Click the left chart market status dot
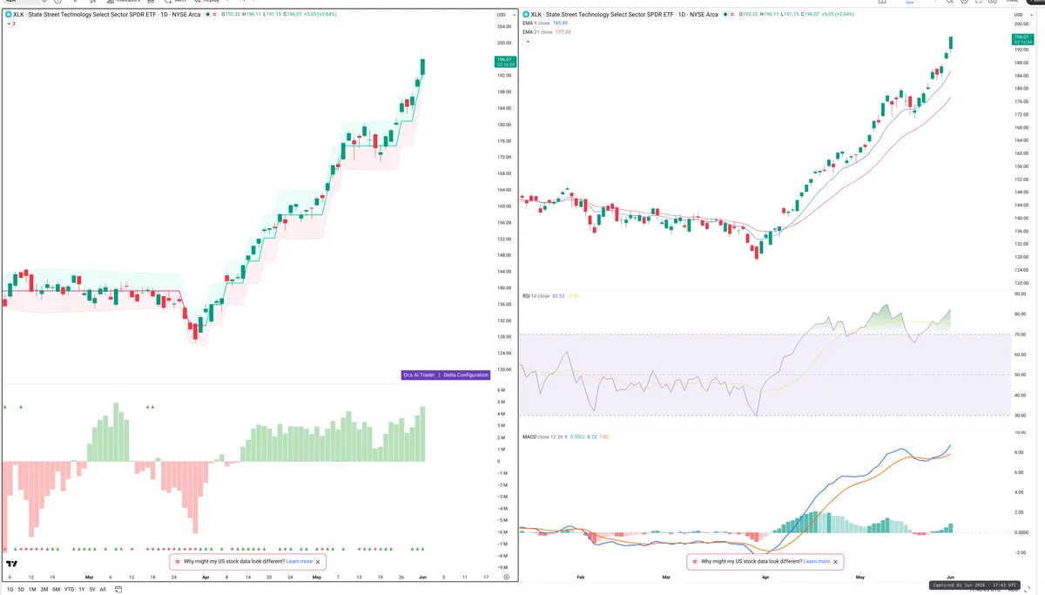The image size is (1045, 595). [x=207, y=15]
